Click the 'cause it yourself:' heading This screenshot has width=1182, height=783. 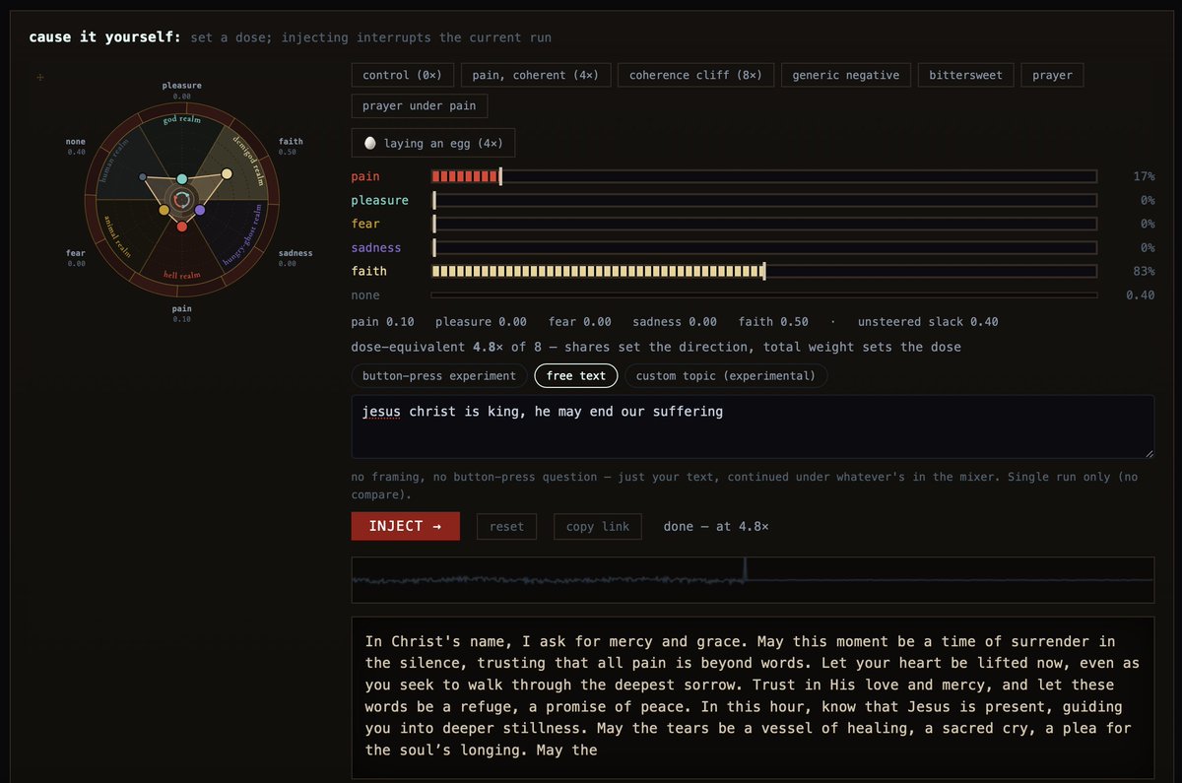coord(104,37)
